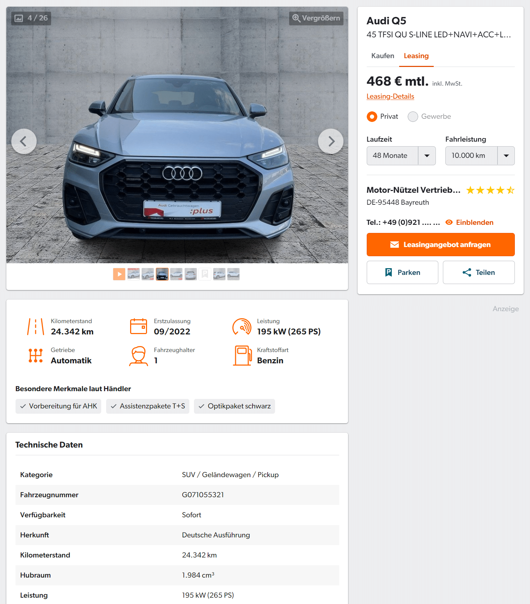Open the Laufzeit 48 Monate dropdown
The height and width of the screenshot is (604, 530).
[x=401, y=156]
